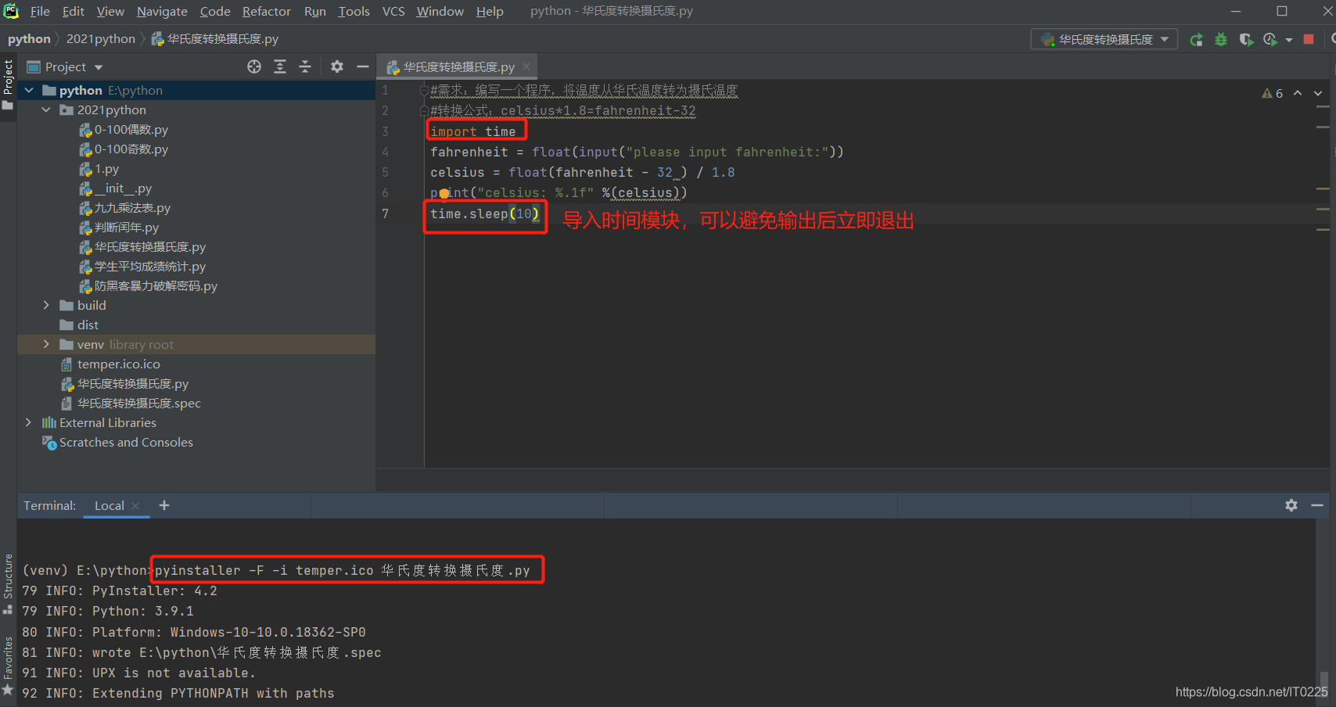The image size is (1336, 707).
Task: Close the Local terminal tab
Action: (x=135, y=506)
